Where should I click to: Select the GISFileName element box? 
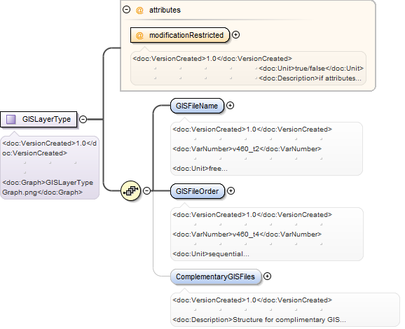tap(197, 106)
